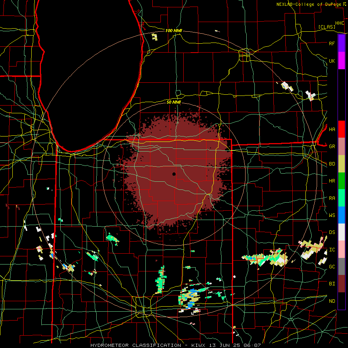Screen dimensions: 348x348
Task: Click the '100 NMI' range ring label
Action: 174,31
